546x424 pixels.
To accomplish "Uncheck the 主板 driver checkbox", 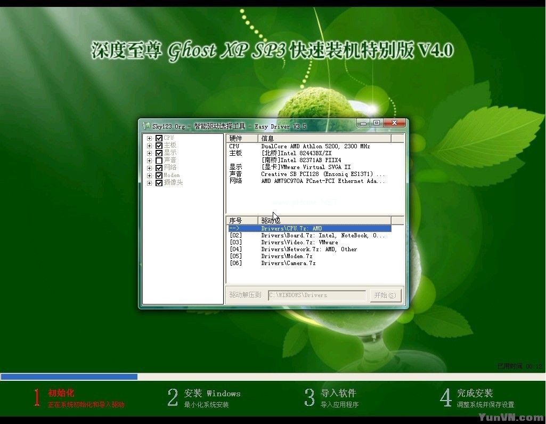I will [159, 146].
